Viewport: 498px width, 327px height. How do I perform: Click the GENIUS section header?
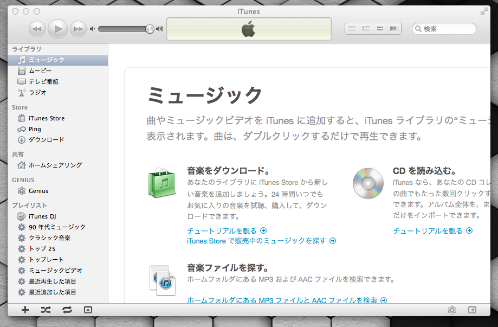(23, 180)
